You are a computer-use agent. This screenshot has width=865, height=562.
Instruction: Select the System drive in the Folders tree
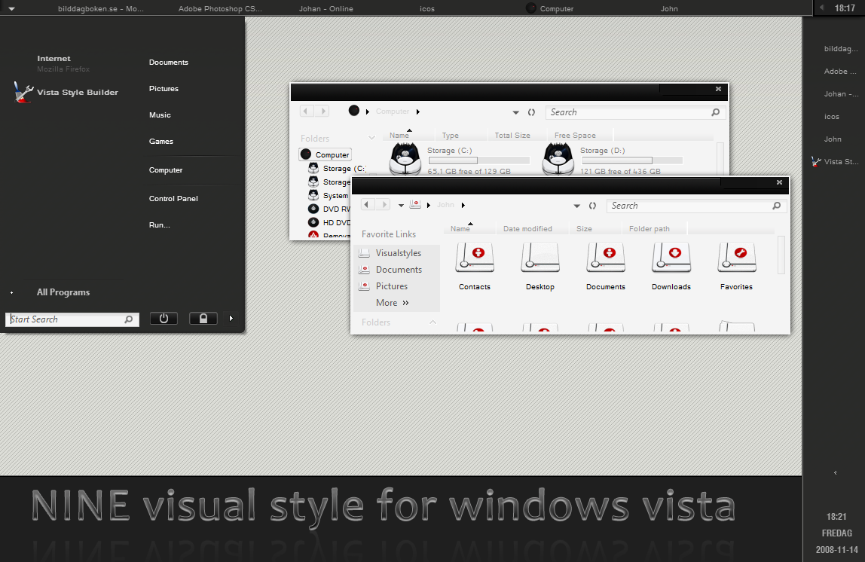329,195
